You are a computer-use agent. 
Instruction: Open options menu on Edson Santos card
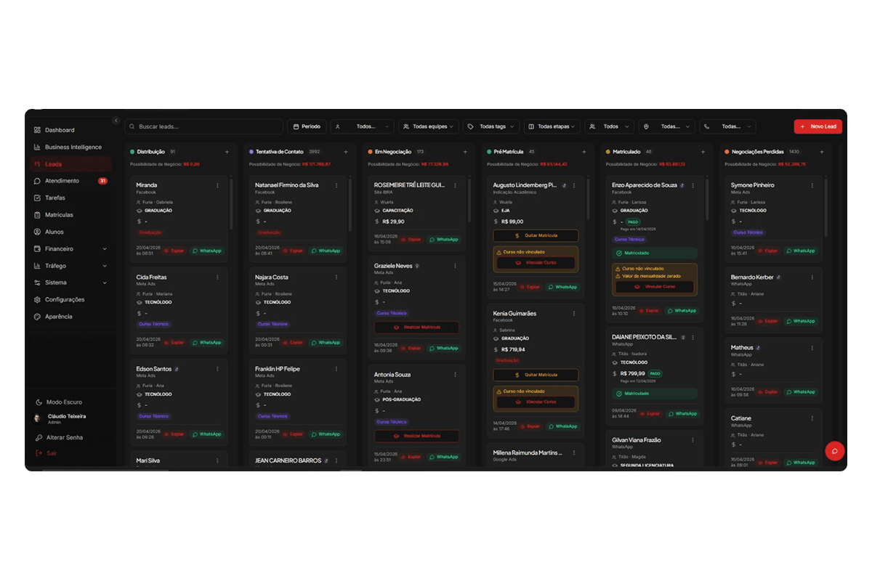(x=217, y=369)
